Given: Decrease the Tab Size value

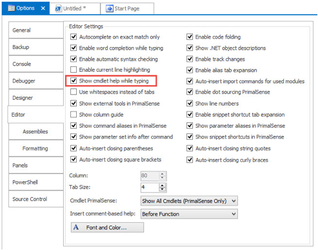Looking at the screenshot, I should pos(163,189).
